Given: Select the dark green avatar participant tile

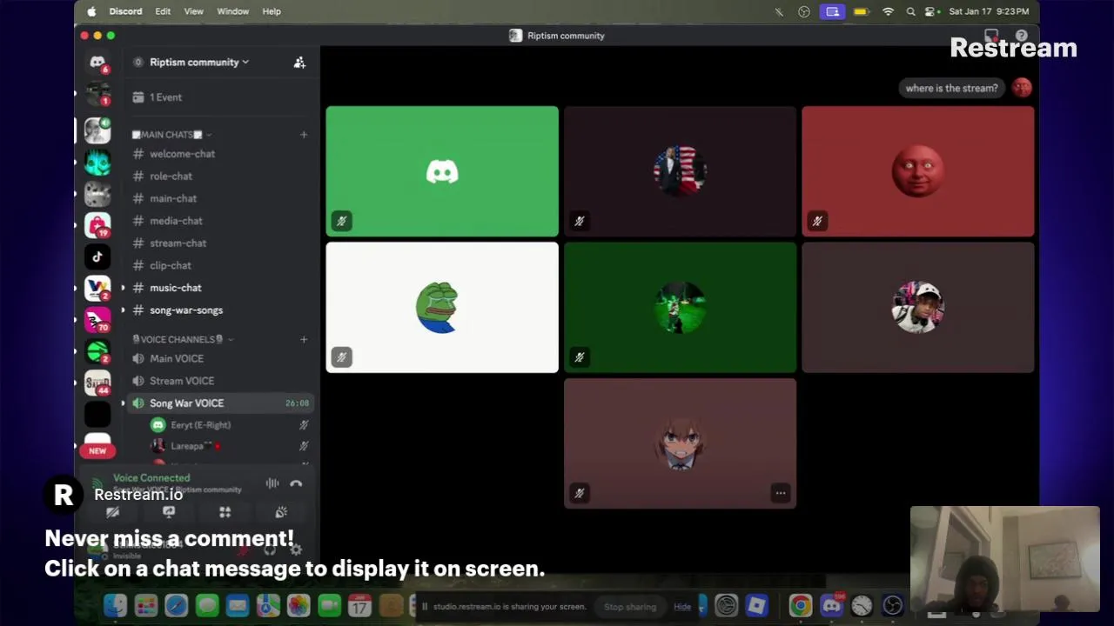Looking at the screenshot, I should 681,308.
